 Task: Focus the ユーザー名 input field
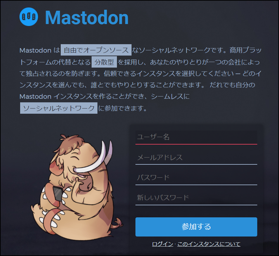pyautogui.click(x=196, y=137)
